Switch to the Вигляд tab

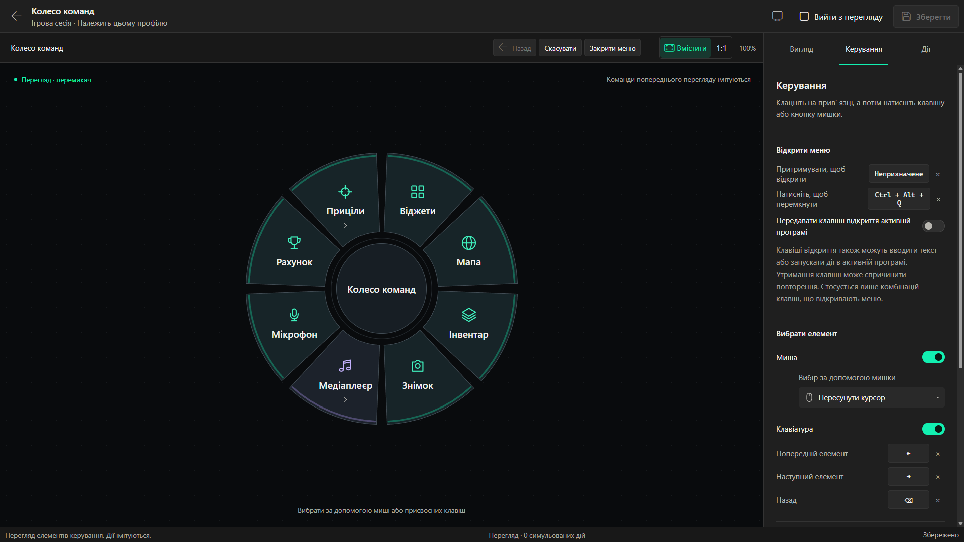pos(801,49)
